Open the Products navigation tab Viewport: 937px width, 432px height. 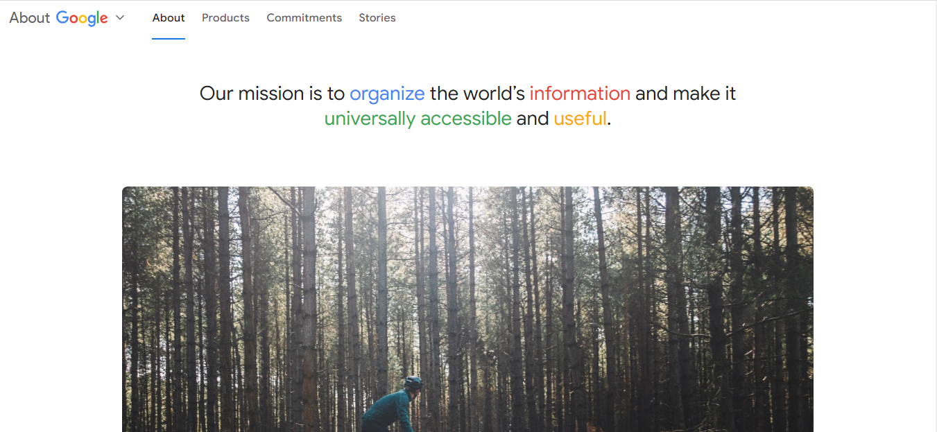pos(225,18)
